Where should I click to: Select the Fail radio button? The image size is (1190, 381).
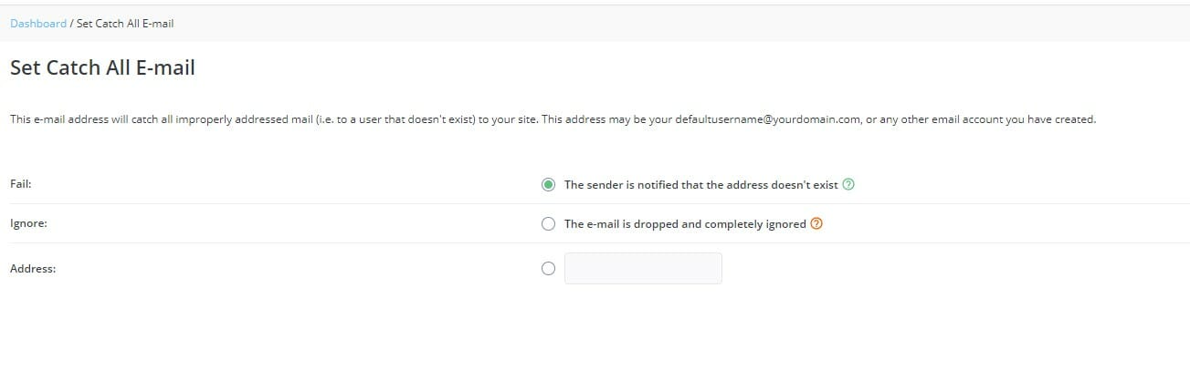(548, 184)
